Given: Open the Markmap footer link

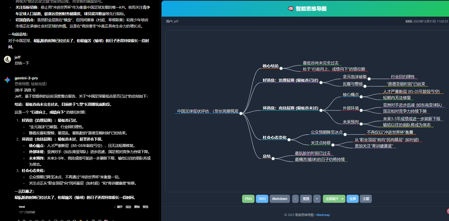Looking at the screenshot, I should (x=323, y=215).
